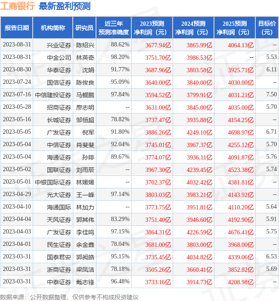279x301 pixels.
Task: Click analyst name 刘雨辰
Action: [x=85, y=170]
